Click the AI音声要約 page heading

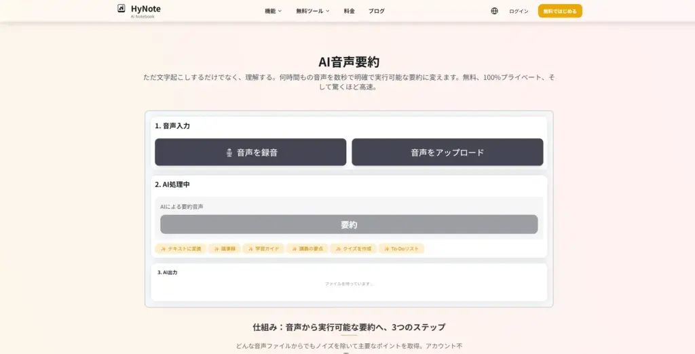click(349, 62)
